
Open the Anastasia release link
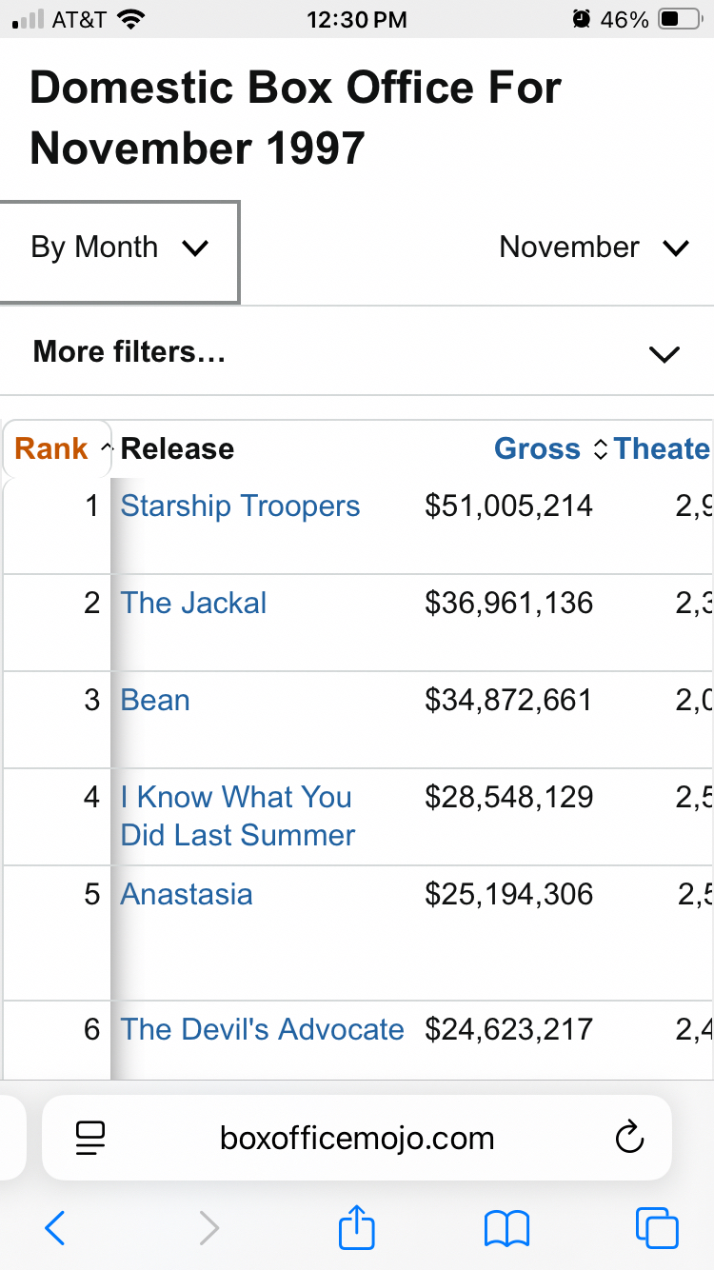187,894
